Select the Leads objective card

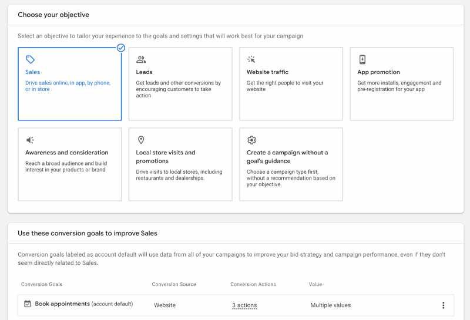coord(180,84)
